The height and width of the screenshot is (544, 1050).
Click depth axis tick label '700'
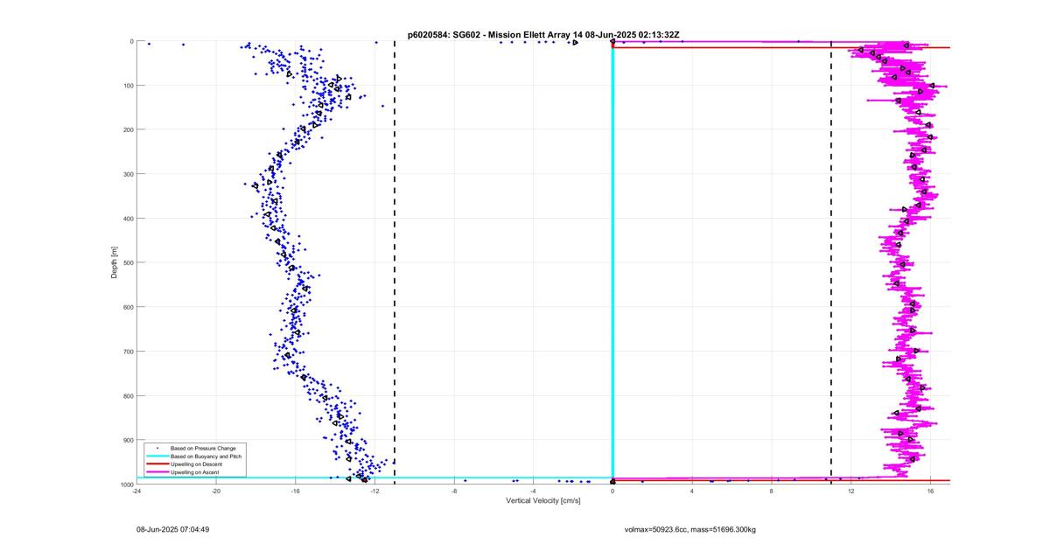[128, 352]
